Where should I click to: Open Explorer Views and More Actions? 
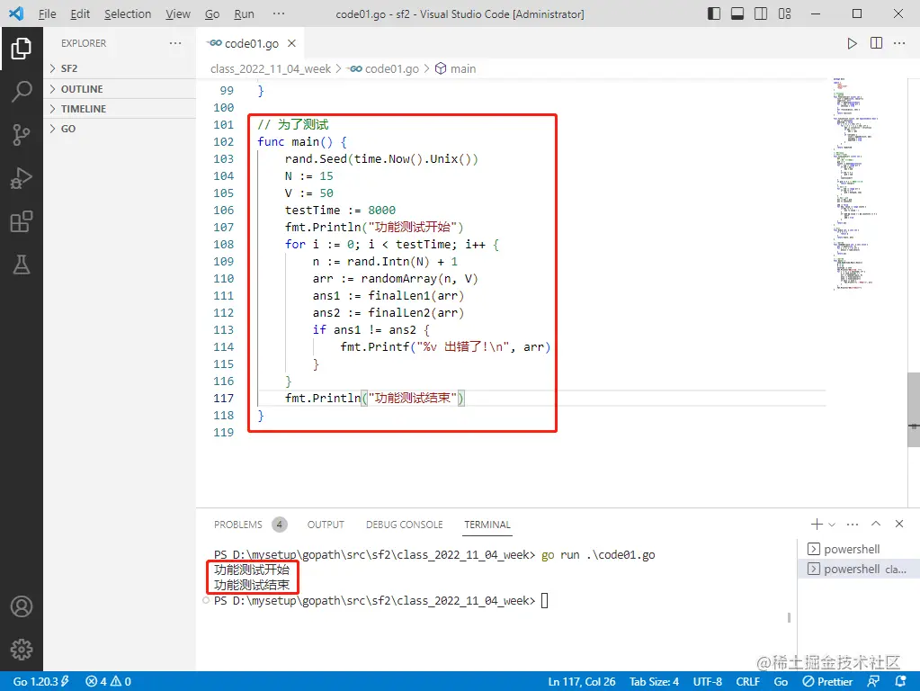(x=174, y=43)
